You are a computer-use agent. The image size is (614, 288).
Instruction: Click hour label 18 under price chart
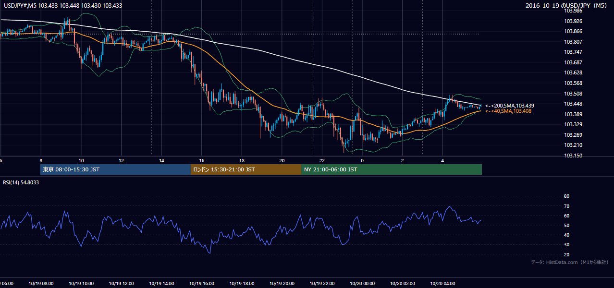pyautogui.click(x=242, y=161)
